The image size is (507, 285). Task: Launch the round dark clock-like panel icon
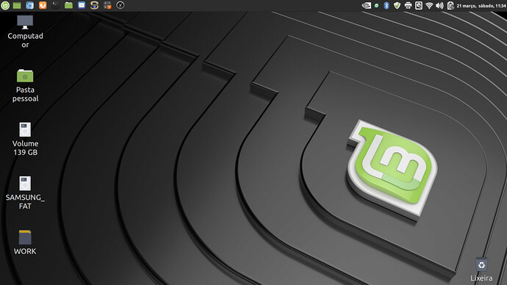tap(121, 5)
